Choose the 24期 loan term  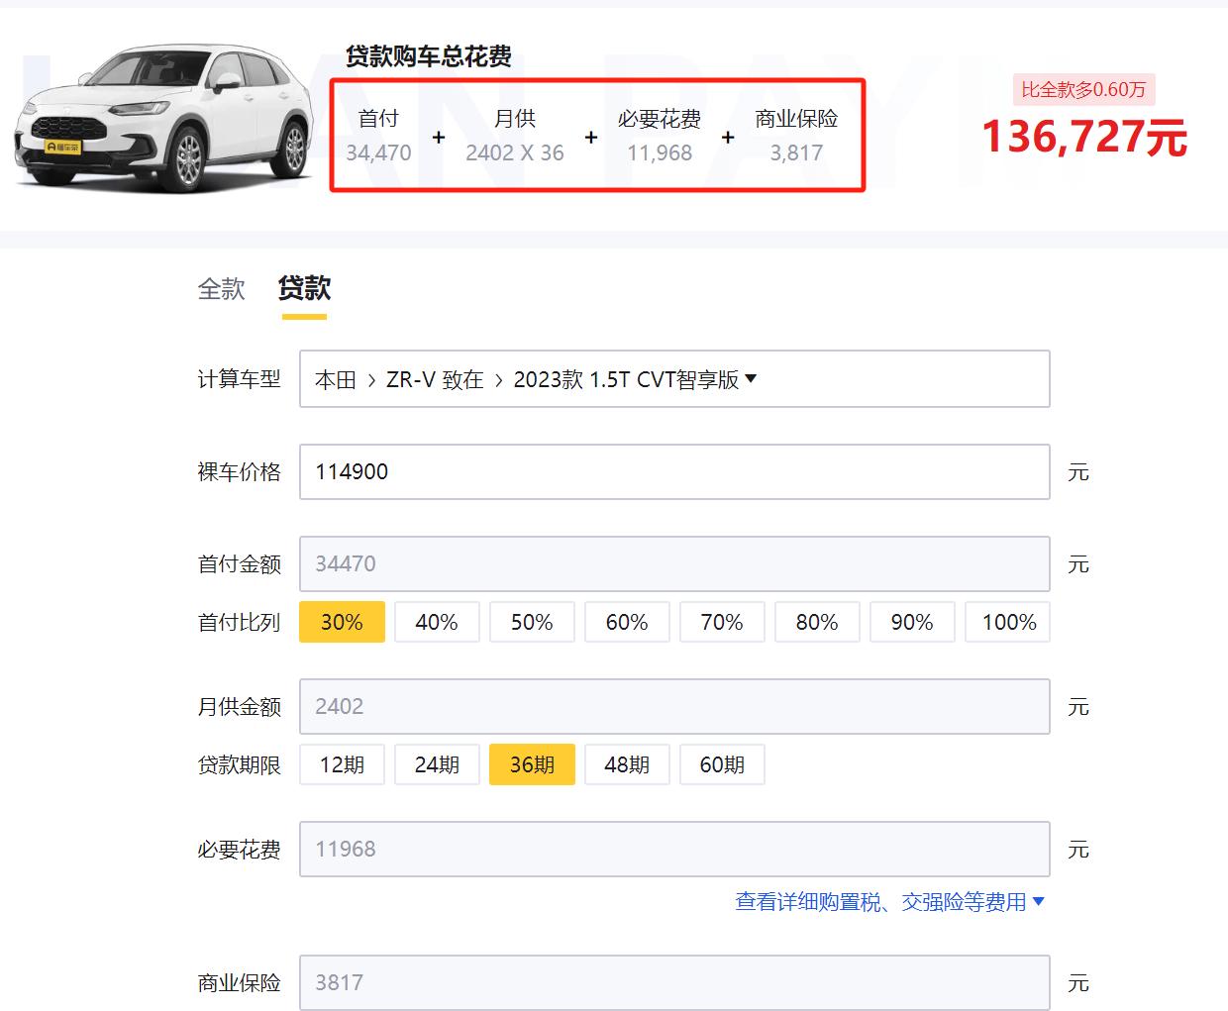click(437, 763)
